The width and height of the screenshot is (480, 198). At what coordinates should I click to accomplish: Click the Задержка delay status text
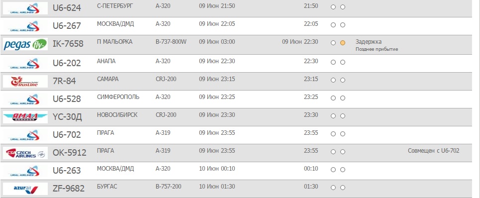tap(369, 42)
